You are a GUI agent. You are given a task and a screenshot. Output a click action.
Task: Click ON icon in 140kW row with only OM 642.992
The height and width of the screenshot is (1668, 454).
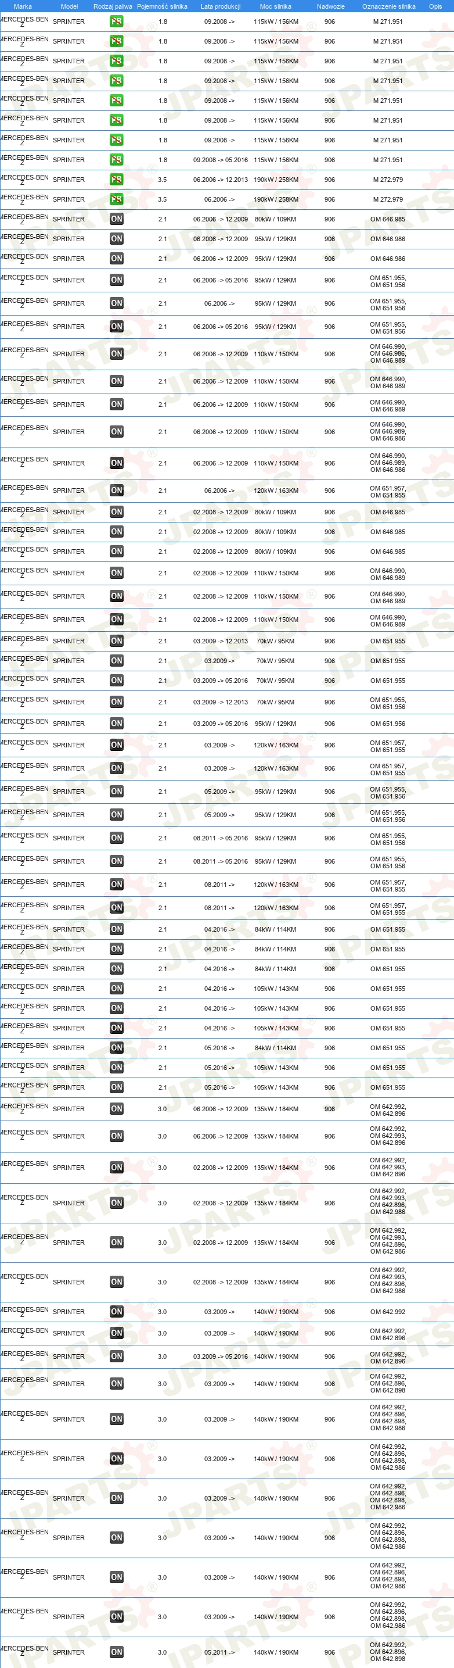[x=117, y=1311]
